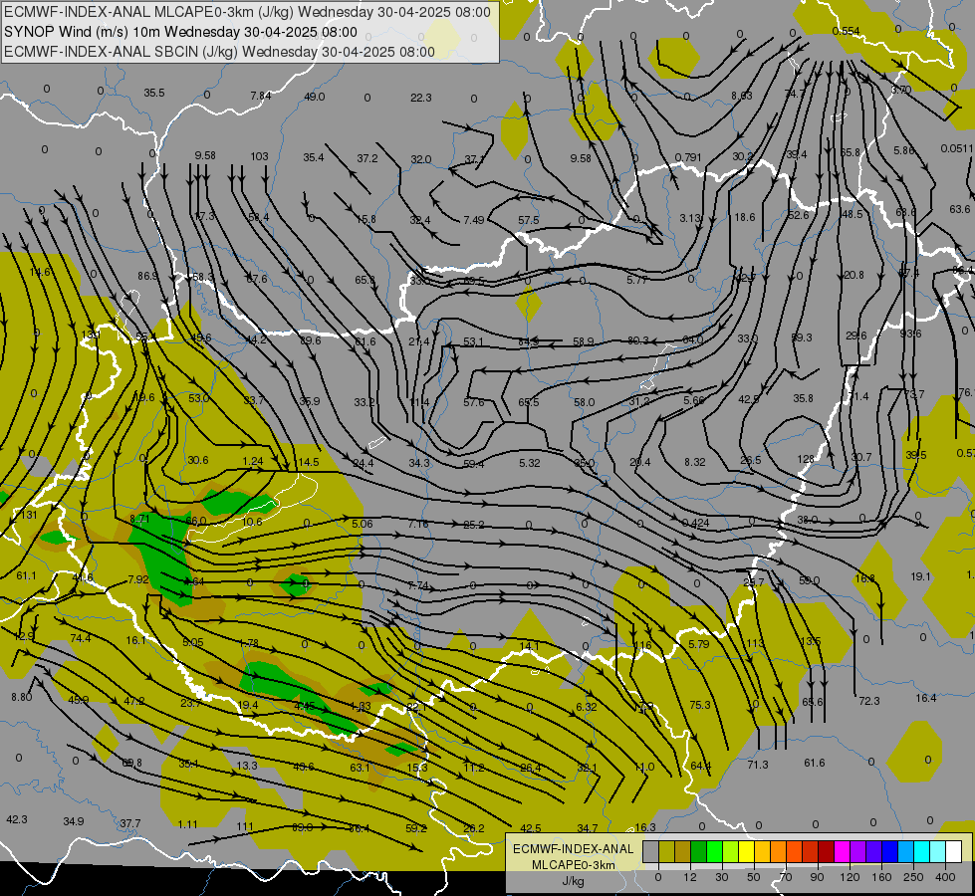Click the legend tick label 250
975x896 pixels.
(913, 877)
